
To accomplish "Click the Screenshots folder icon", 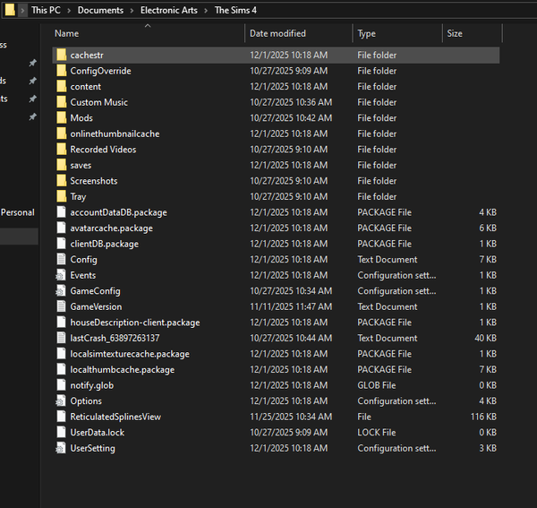I will coord(61,181).
